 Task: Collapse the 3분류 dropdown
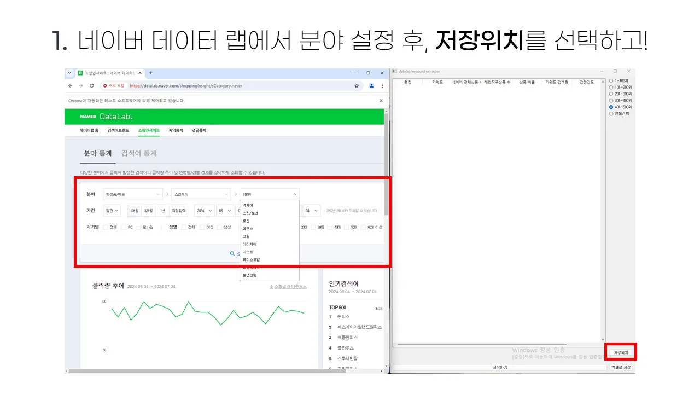(x=269, y=194)
